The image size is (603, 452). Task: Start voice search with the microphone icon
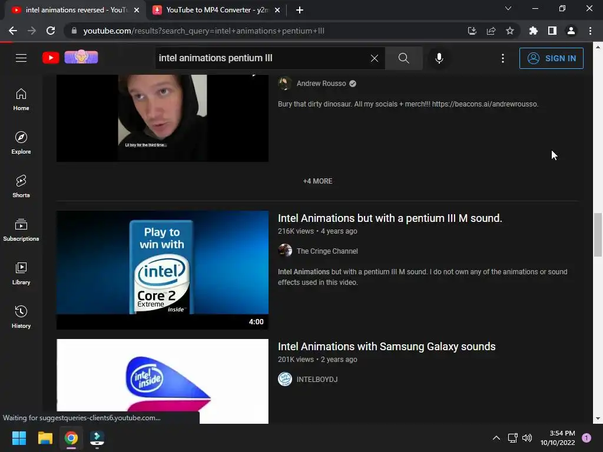coord(439,58)
